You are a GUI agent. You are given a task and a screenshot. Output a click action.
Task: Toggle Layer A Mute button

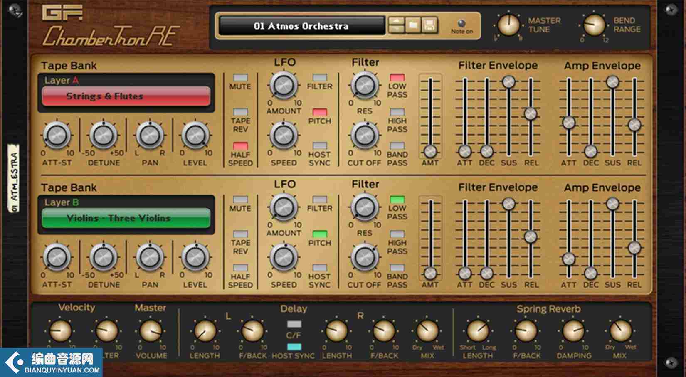[x=240, y=78]
